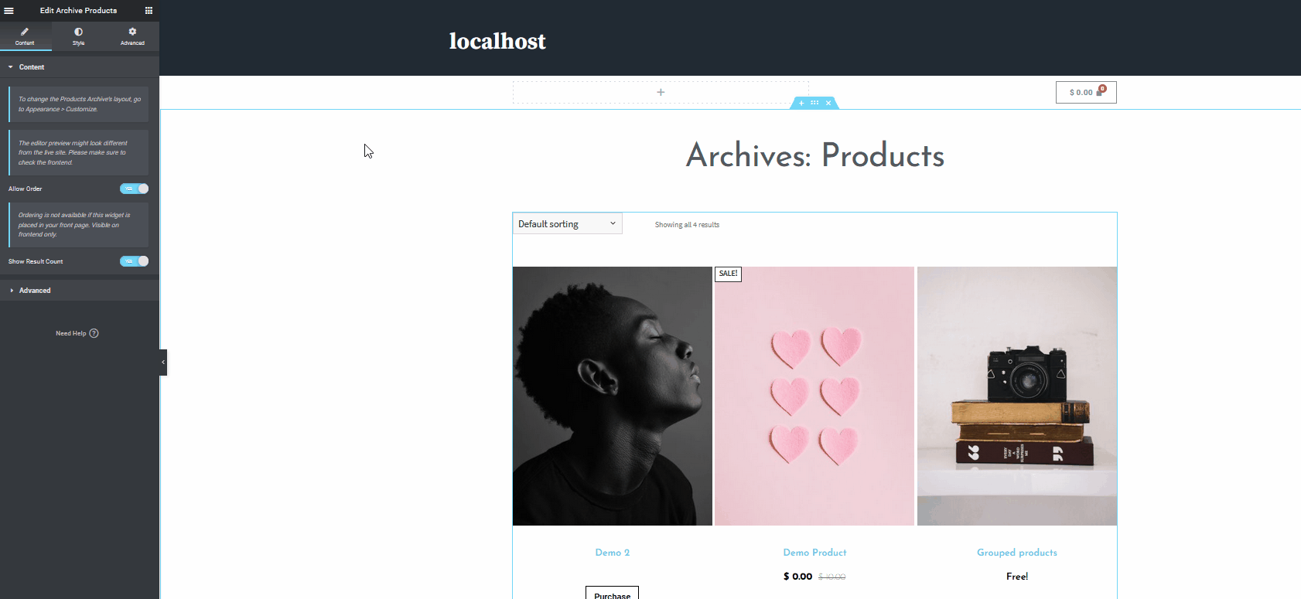Click the camera on books product thumbnail
This screenshot has width=1301, height=599.
1017,396
